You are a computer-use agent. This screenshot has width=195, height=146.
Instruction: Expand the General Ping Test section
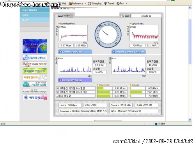click(75, 52)
